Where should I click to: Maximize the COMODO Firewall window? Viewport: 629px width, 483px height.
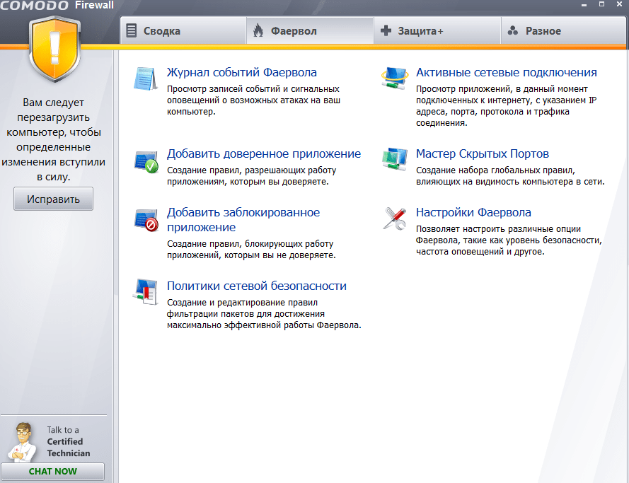tap(601, 4)
